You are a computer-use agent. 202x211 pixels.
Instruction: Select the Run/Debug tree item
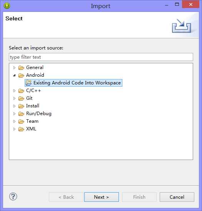(39, 114)
